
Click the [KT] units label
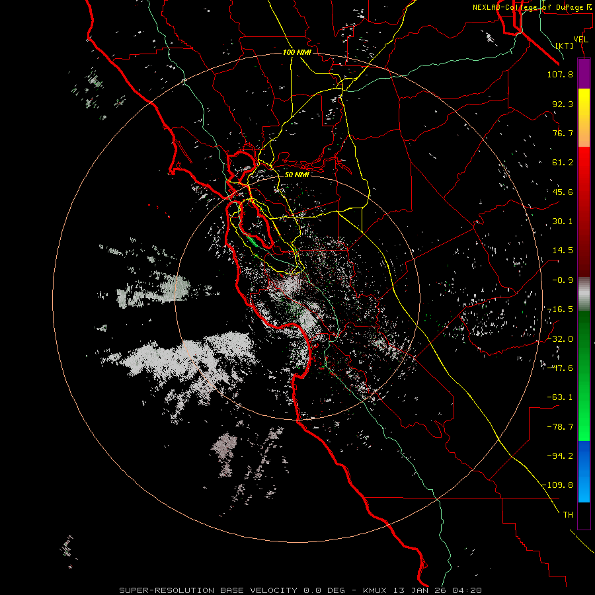click(x=565, y=46)
